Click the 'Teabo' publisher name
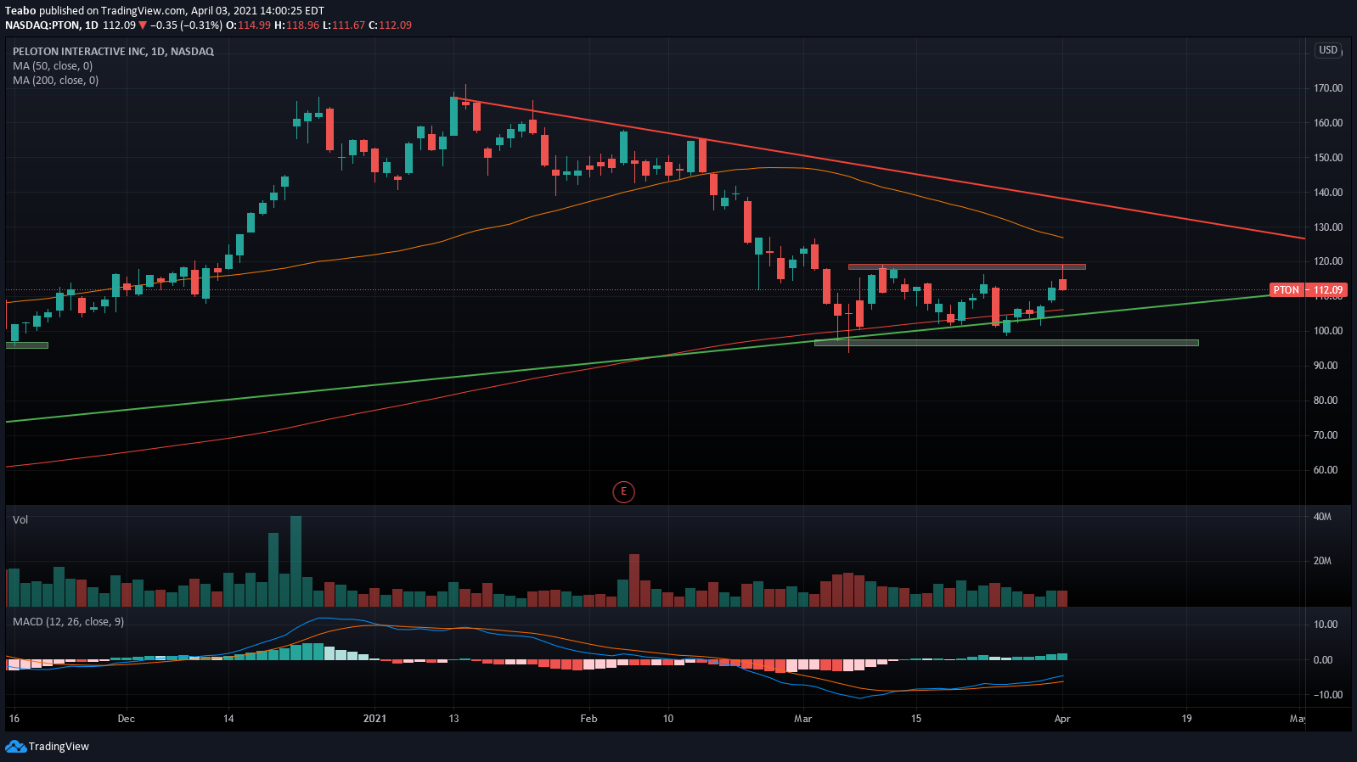The image size is (1357, 762). (20, 11)
